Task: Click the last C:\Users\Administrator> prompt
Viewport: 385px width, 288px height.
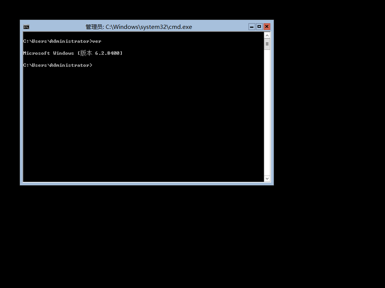Action: tap(58, 65)
